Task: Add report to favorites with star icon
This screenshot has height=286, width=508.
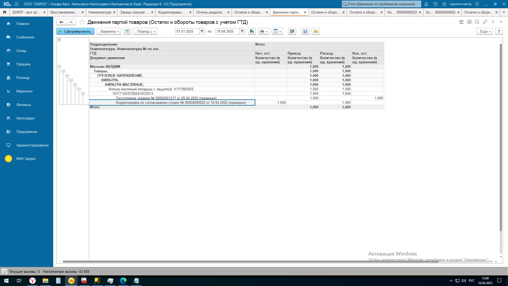Action: pyautogui.click(x=82, y=22)
